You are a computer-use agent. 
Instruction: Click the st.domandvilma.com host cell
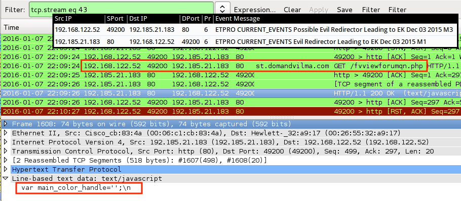coord(292,66)
